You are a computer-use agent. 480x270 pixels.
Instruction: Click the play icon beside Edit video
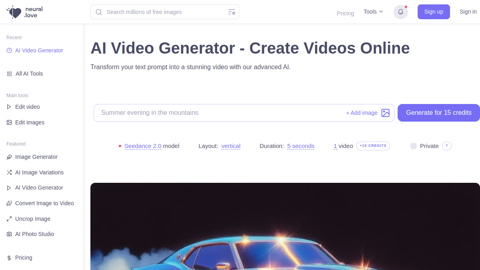[x=9, y=107]
